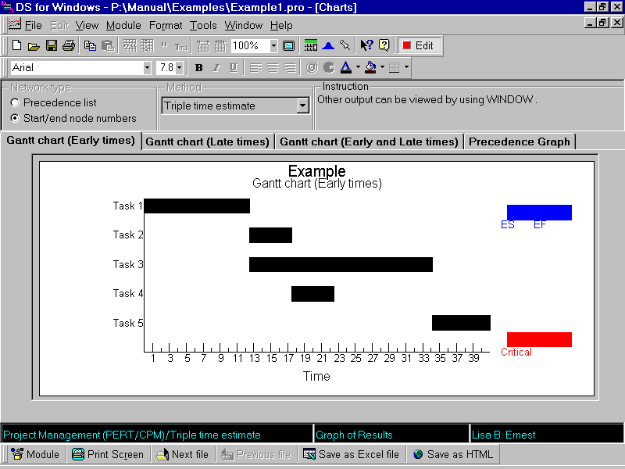Open the normal distribution curve tool
Image resolution: width=625 pixels, height=469 pixels.
(328, 46)
